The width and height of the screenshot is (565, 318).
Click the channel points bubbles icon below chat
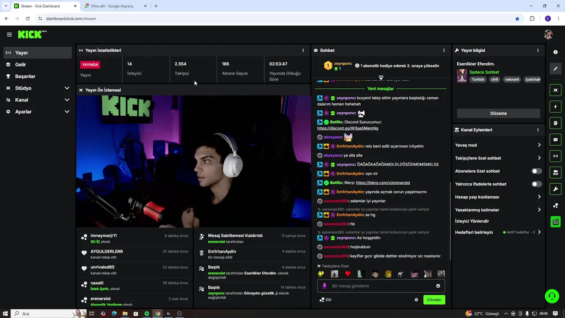pos(322,300)
